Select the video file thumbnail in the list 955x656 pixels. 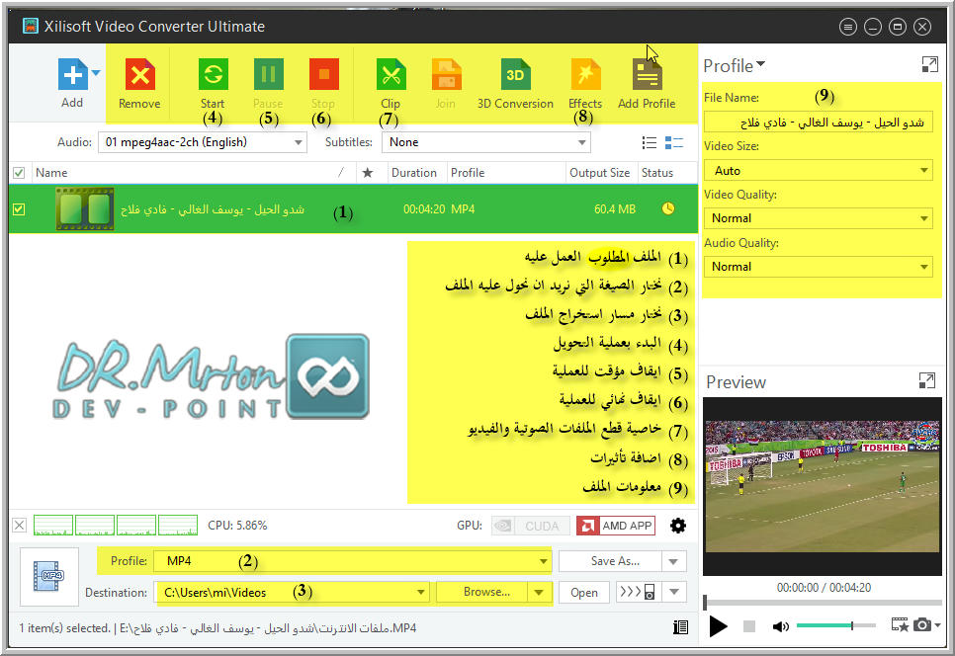pyautogui.click(x=85, y=208)
